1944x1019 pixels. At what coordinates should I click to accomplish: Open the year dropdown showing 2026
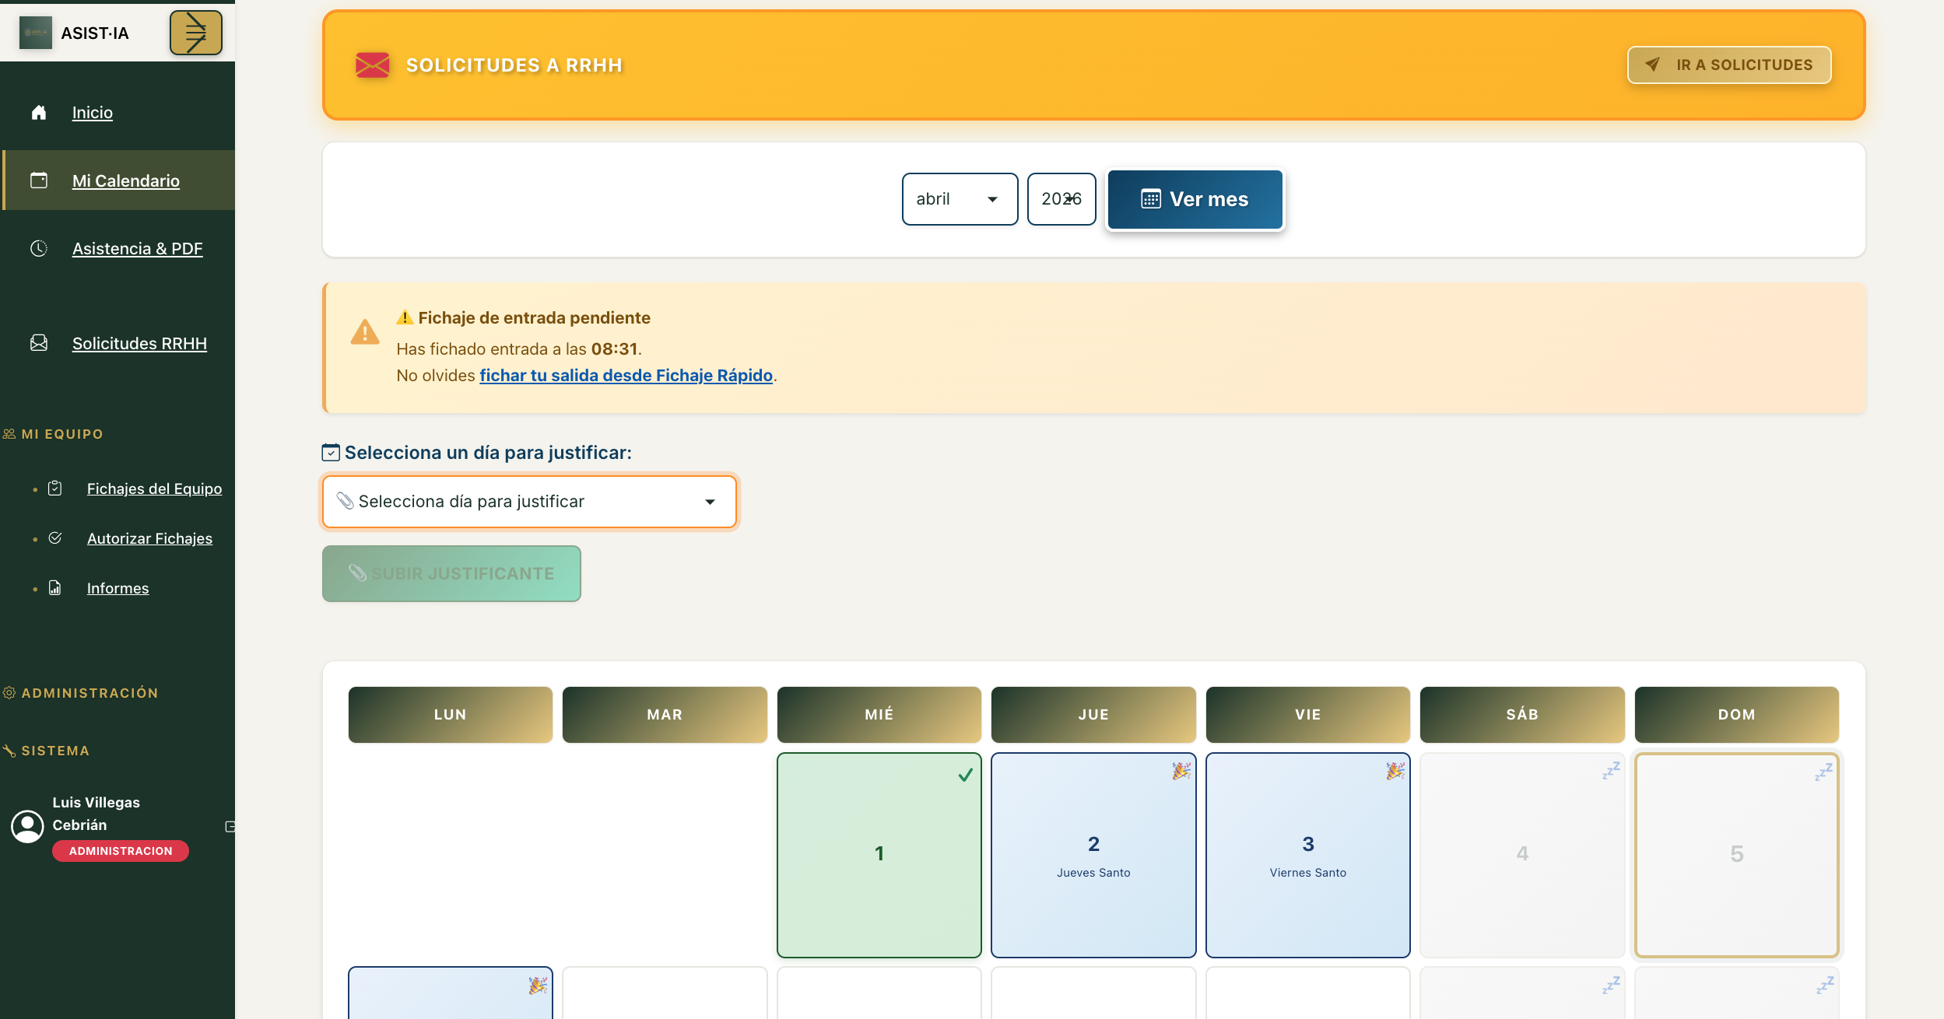click(1061, 199)
